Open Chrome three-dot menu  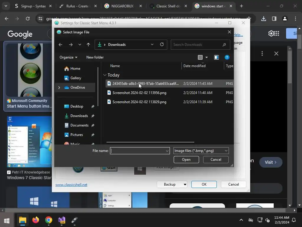pyautogui.click(x=296, y=19)
